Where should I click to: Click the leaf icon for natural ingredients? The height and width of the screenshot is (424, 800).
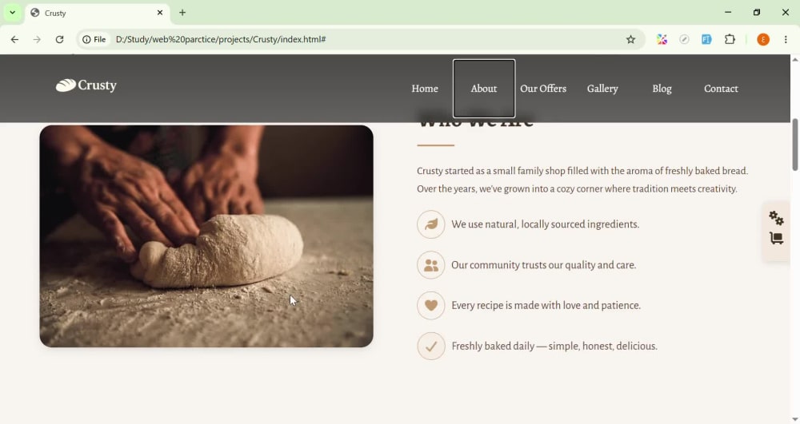(431, 224)
